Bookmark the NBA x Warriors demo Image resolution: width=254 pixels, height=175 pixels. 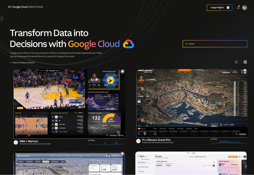123,71
